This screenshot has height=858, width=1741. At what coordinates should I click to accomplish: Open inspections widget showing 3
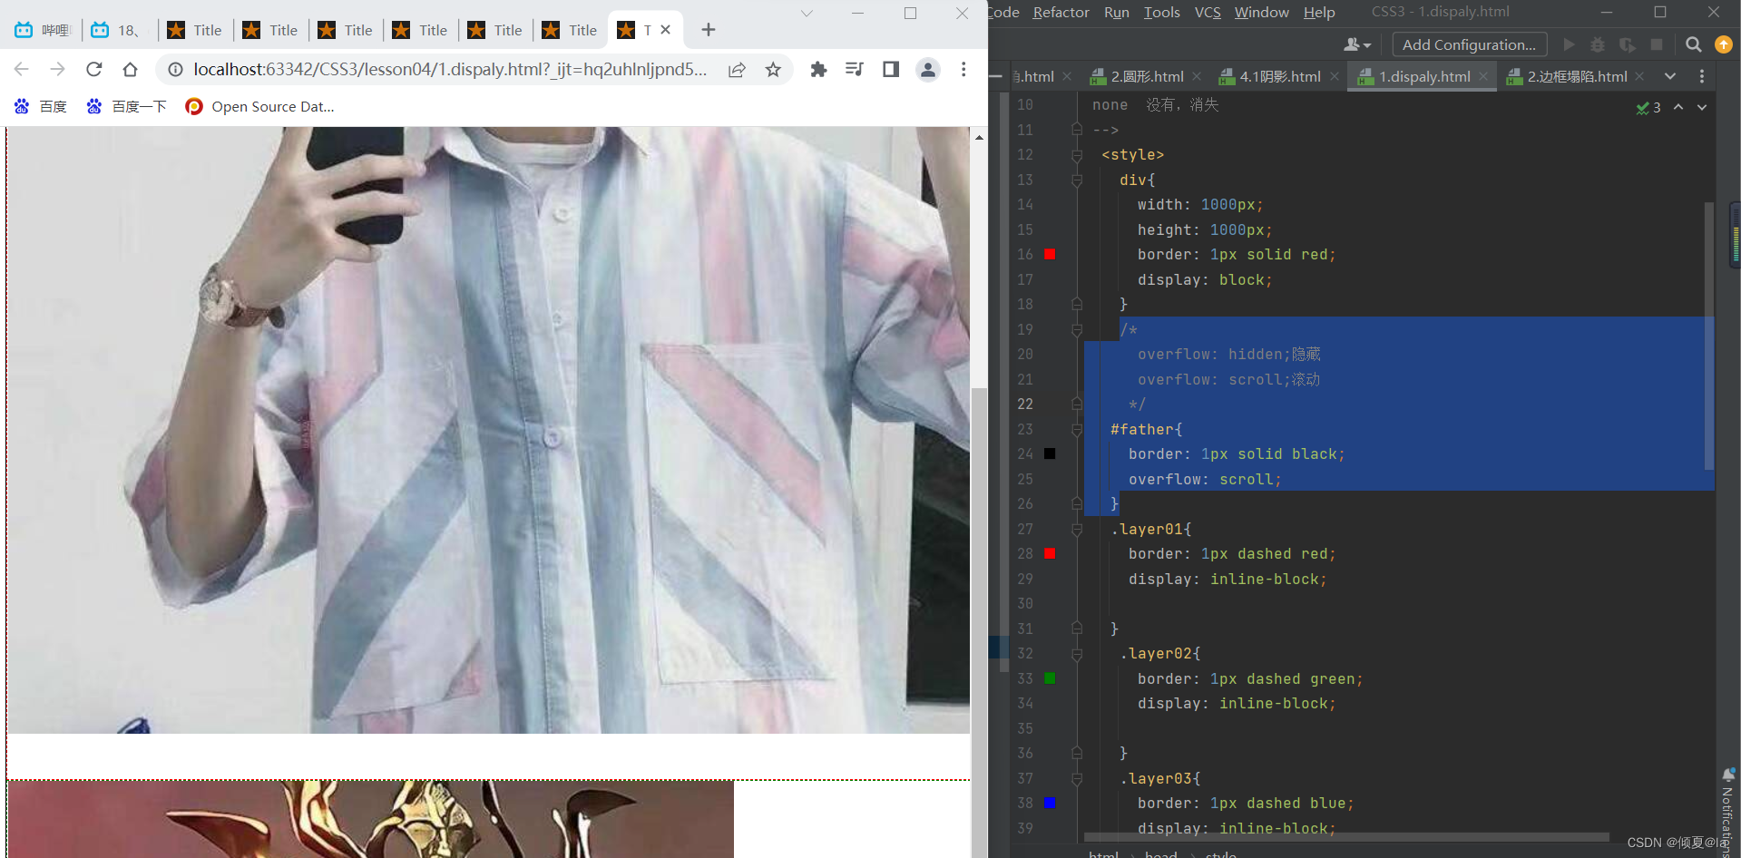click(1648, 107)
